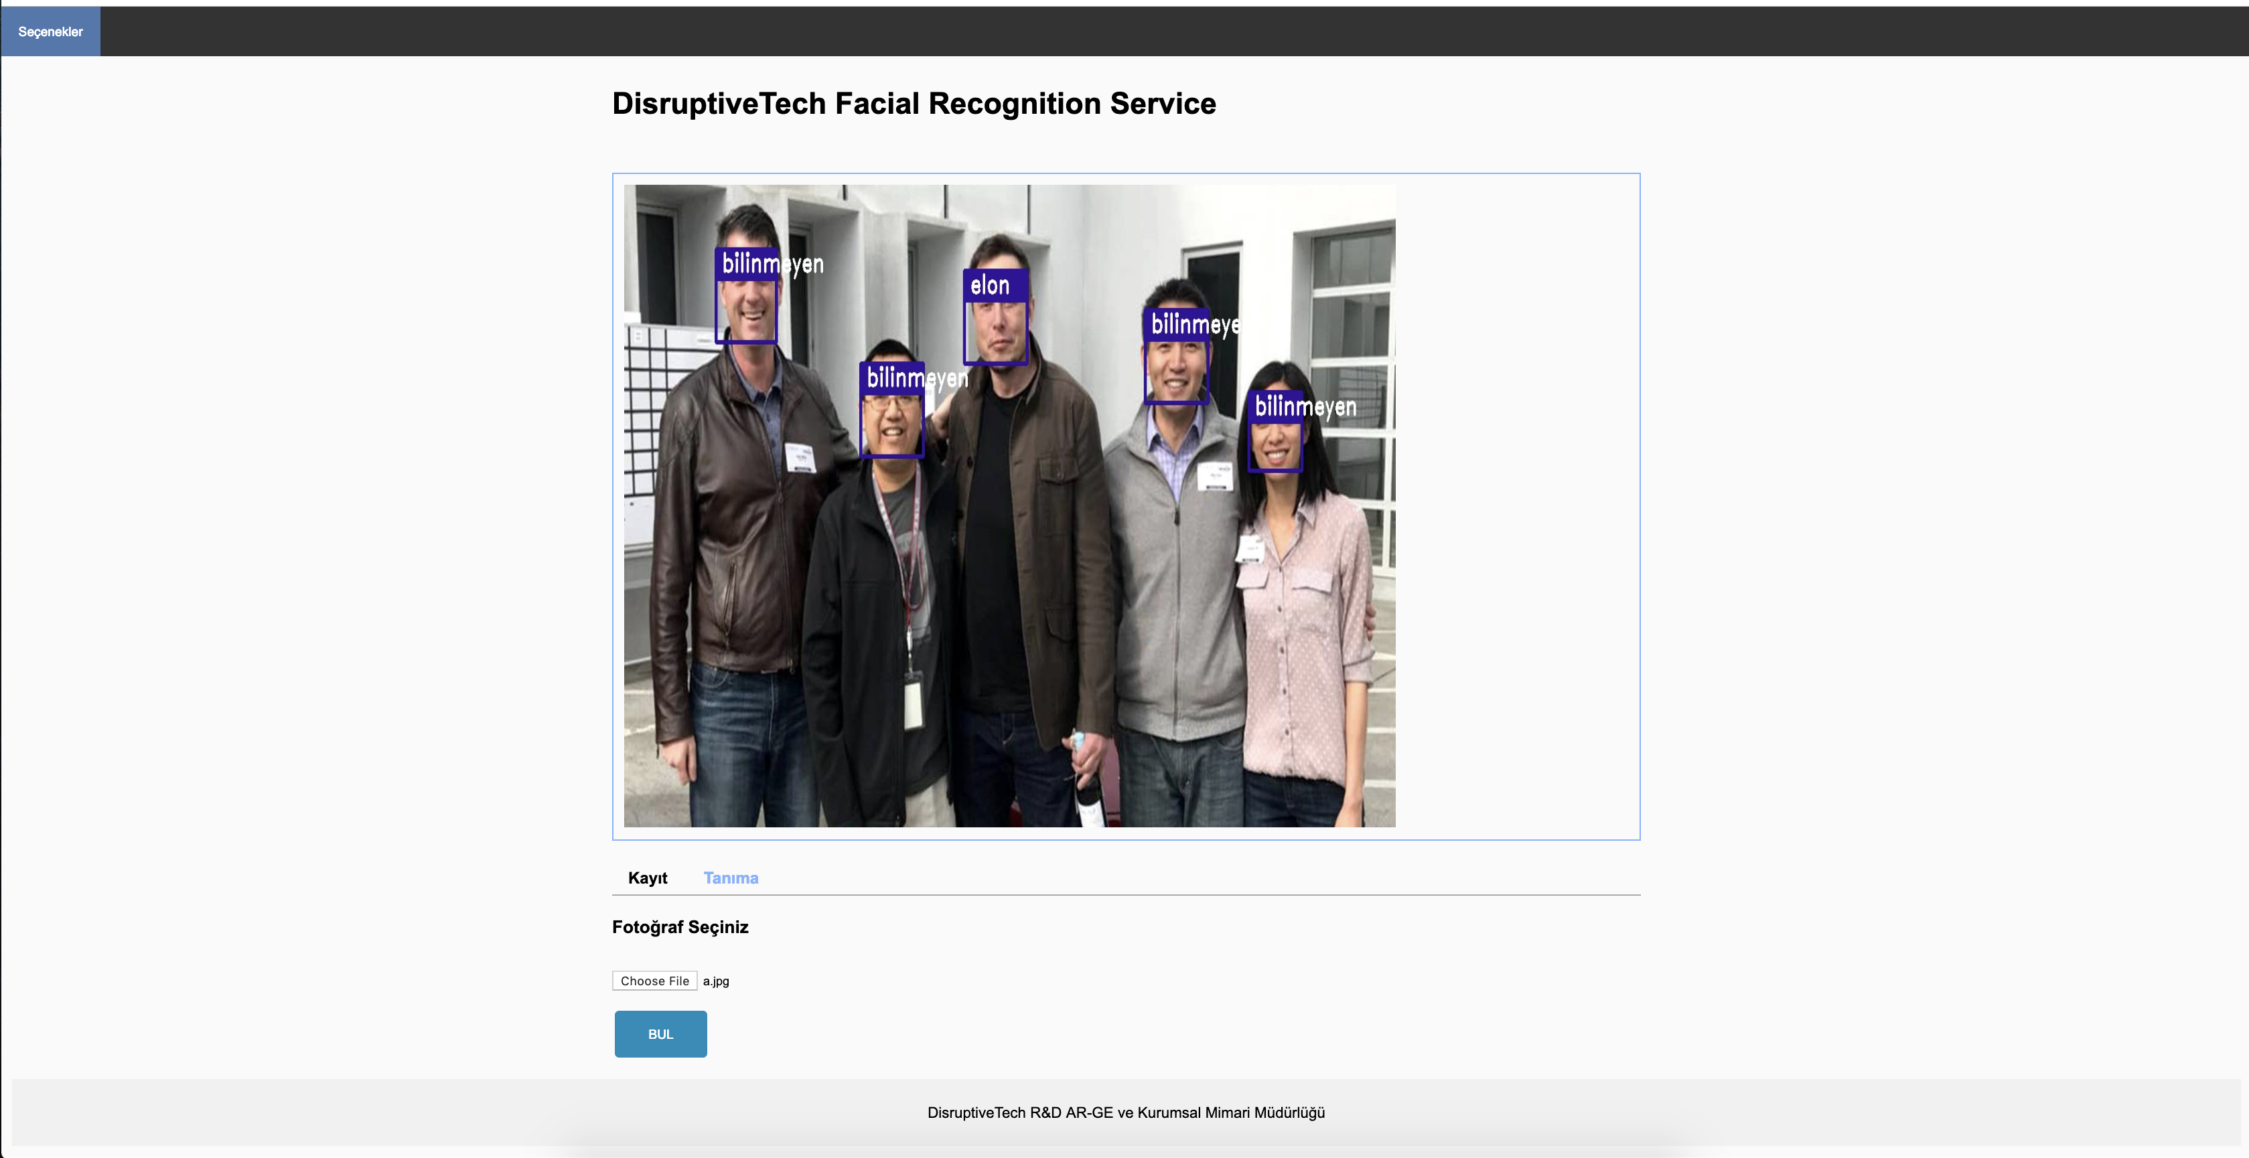Switch to the Kayıt tab
The width and height of the screenshot is (2249, 1158).
pyautogui.click(x=647, y=878)
